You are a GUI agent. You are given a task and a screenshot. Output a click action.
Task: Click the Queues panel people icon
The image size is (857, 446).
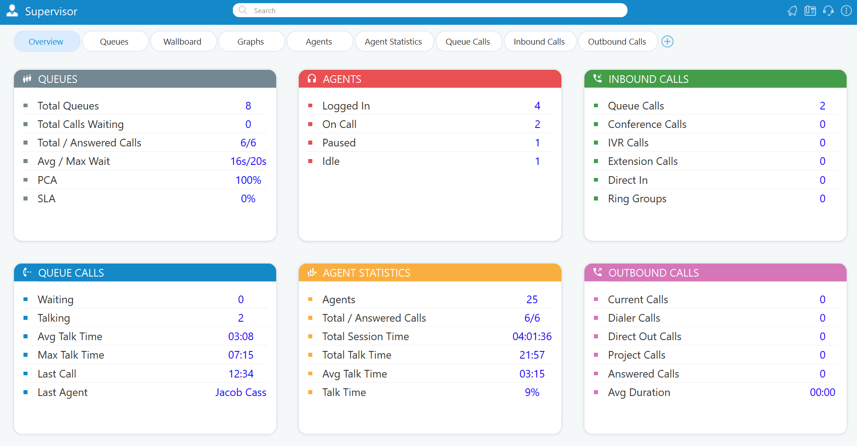coord(27,79)
